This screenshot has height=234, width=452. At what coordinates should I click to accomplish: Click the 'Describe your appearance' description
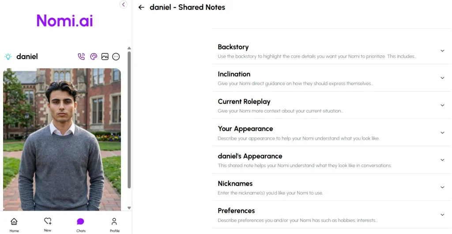point(298,138)
